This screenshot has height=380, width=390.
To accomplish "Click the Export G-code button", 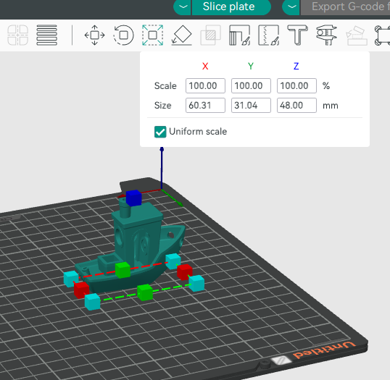I will (x=346, y=7).
